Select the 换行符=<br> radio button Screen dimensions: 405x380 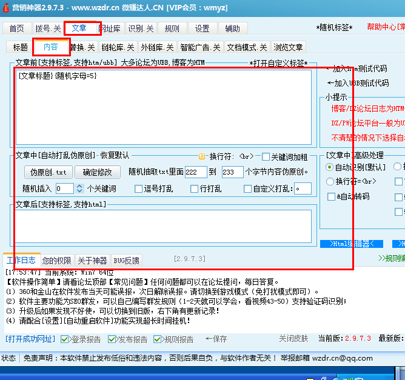(330, 182)
